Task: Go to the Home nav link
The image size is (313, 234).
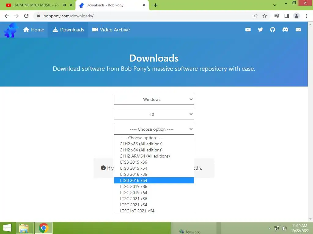Action: (34, 30)
